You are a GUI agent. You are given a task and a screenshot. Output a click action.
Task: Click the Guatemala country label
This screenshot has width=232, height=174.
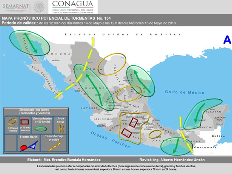205,147
